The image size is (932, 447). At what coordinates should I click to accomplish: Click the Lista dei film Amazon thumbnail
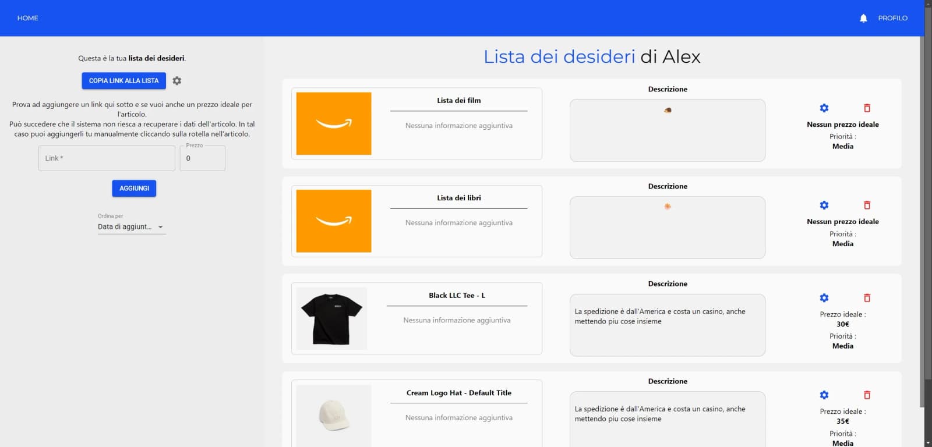334,123
